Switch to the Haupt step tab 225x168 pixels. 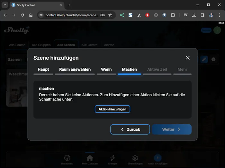[43, 69]
